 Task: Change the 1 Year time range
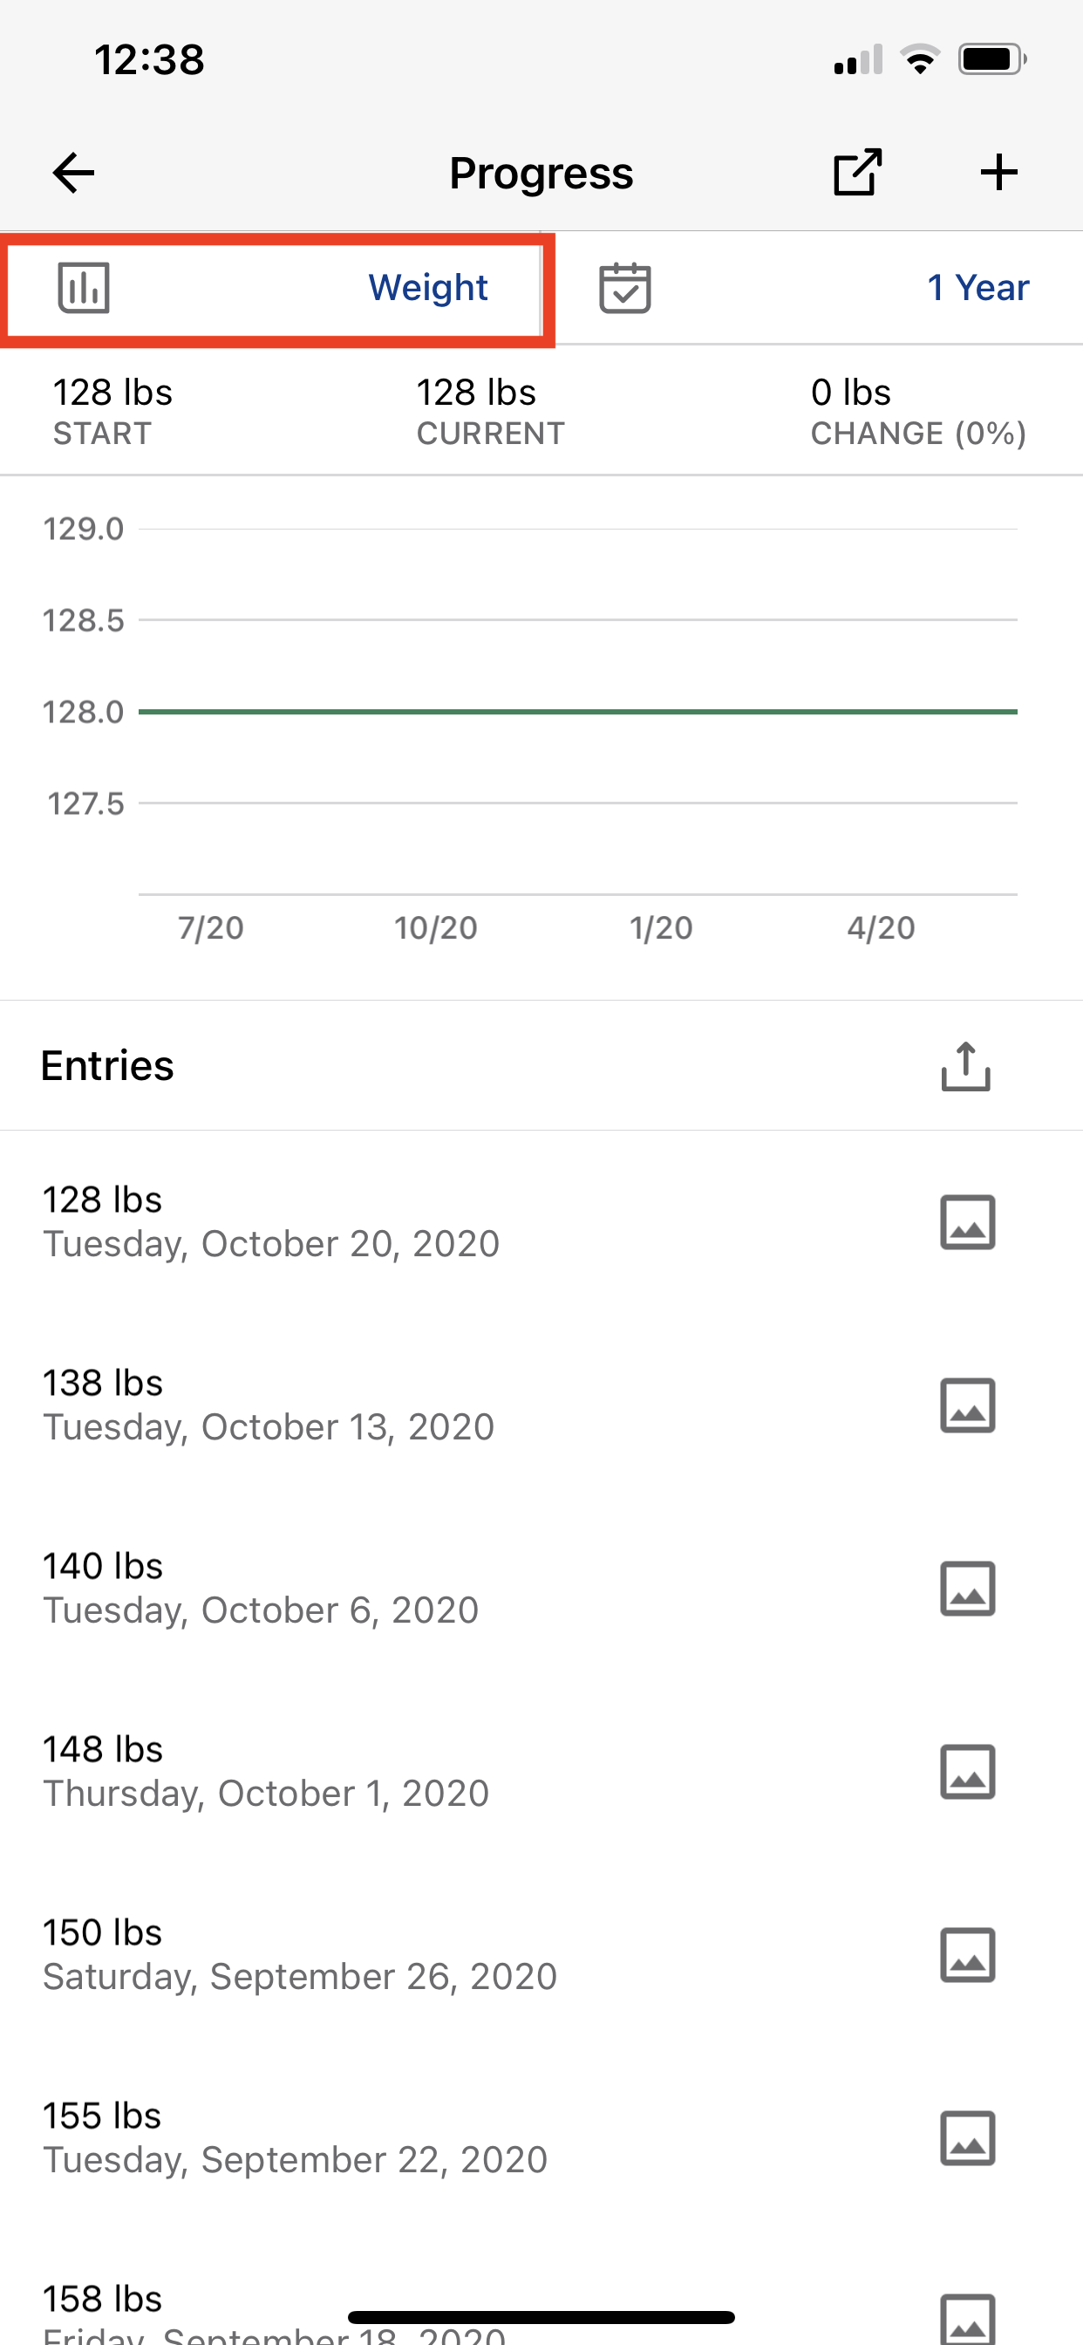(x=977, y=288)
